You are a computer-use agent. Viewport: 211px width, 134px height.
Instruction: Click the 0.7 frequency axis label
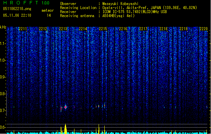pos(3,111)
